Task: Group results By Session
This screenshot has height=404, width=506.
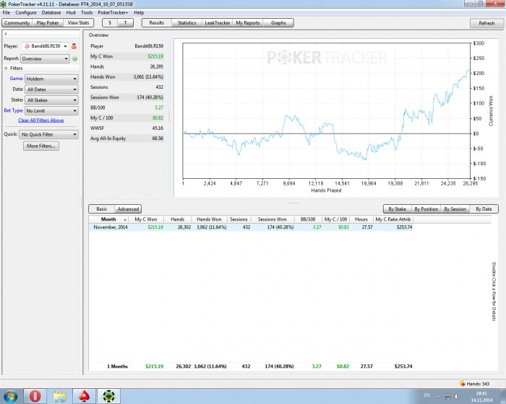Action: (455, 209)
